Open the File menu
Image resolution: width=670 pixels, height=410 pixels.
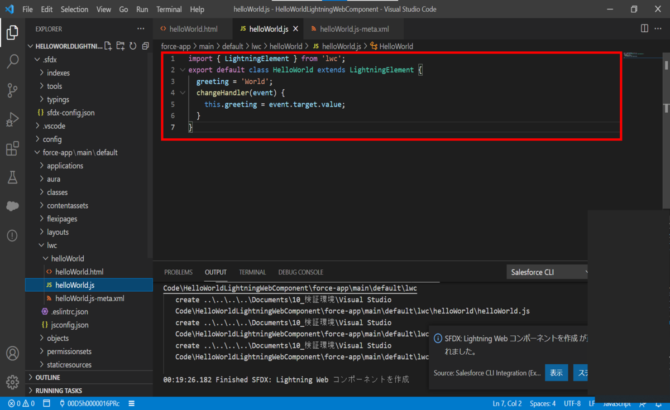(27, 9)
